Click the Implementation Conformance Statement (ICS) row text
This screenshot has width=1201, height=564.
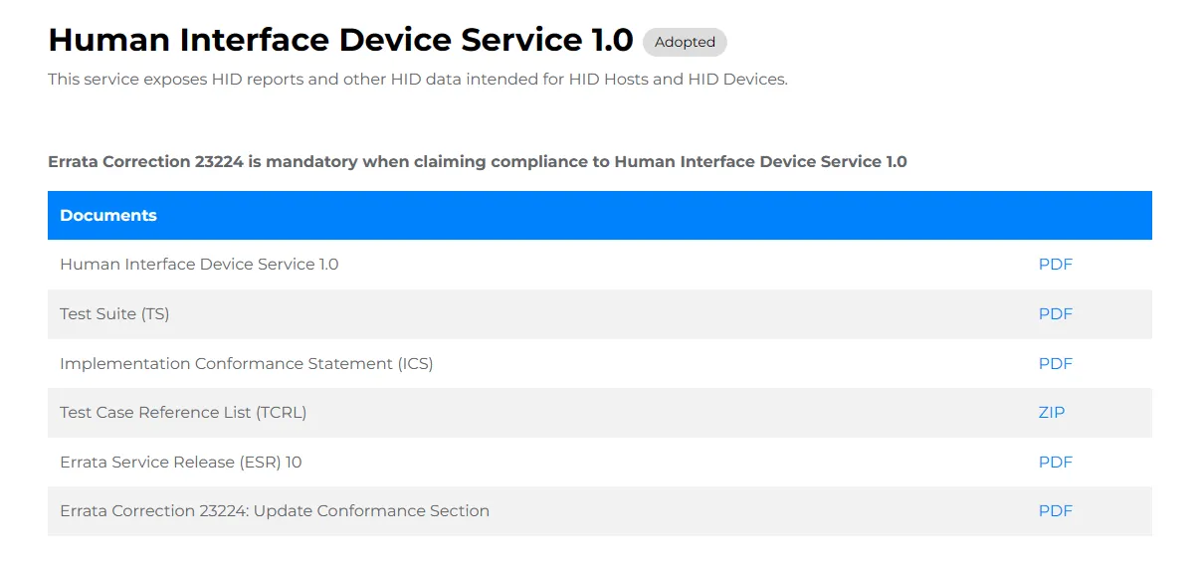point(247,364)
